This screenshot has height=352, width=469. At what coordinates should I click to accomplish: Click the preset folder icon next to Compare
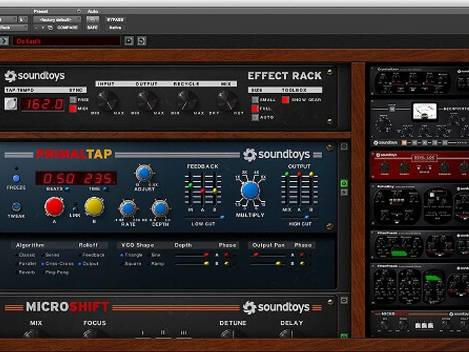tap(50, 27)
